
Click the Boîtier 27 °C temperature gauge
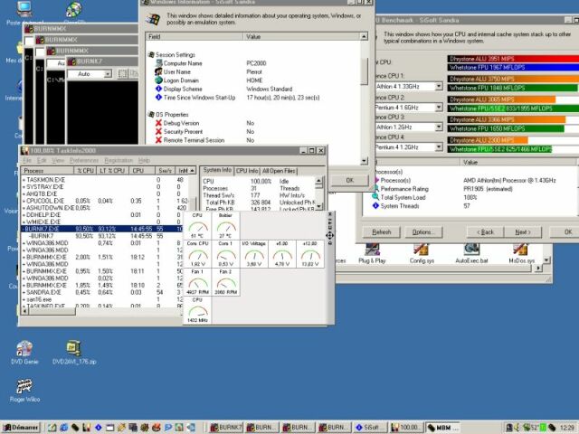[225, 225]
